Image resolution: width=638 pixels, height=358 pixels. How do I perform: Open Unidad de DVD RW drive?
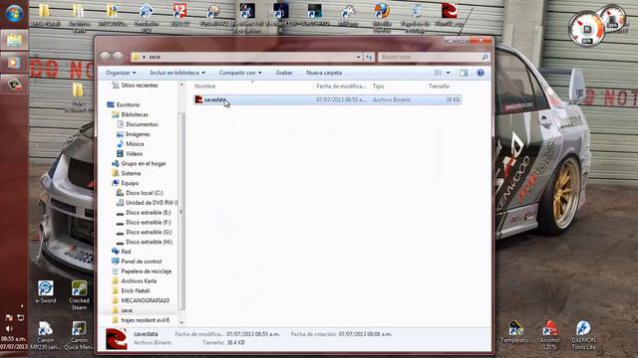pyautogui.click(x=147, y=203)
